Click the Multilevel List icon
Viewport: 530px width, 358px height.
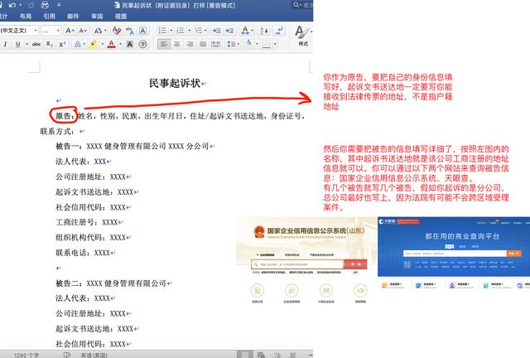(x=198, y=31)
